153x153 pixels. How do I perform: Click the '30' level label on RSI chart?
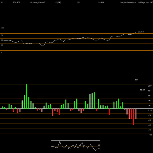[2, 45]
